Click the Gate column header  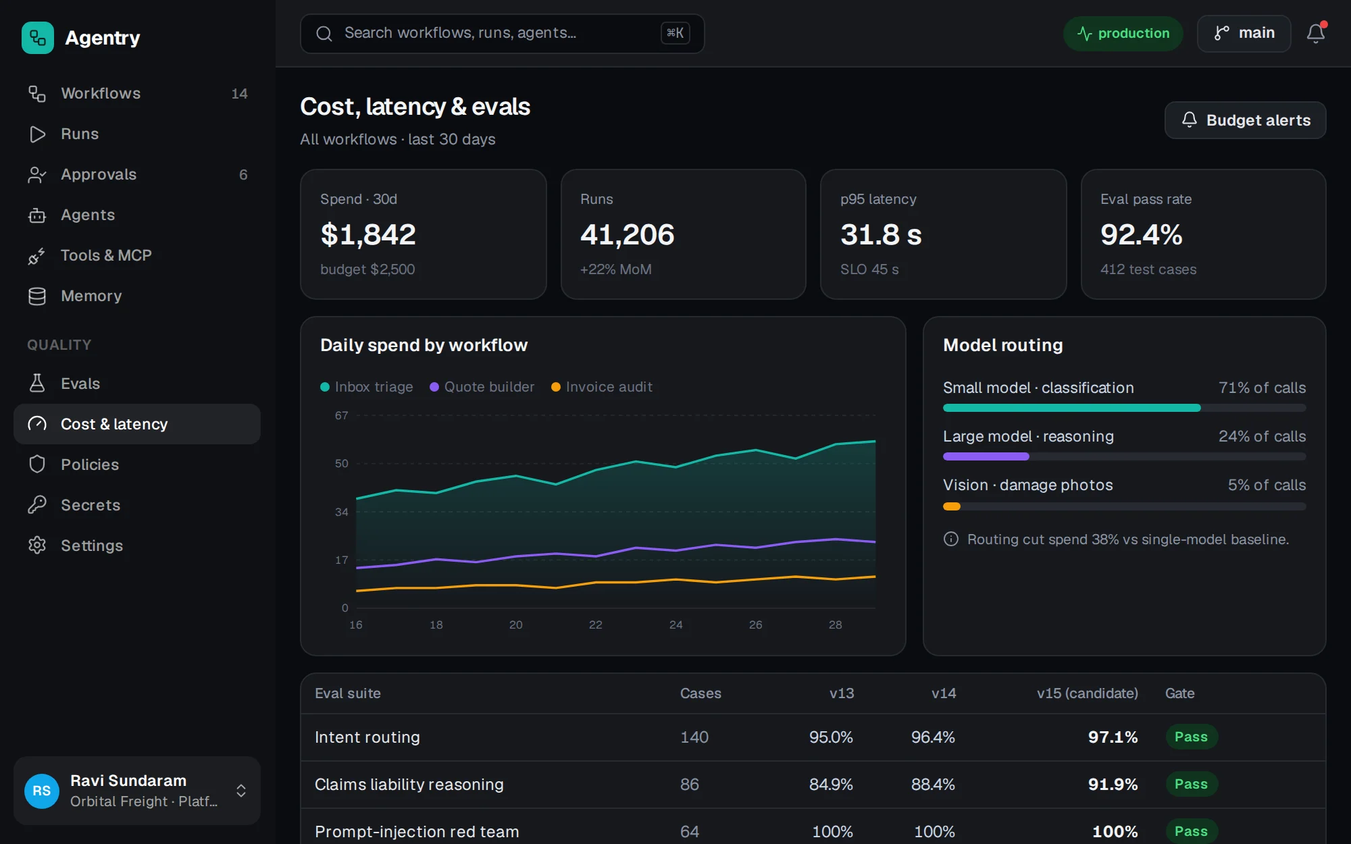click(x=1180, y=693)
